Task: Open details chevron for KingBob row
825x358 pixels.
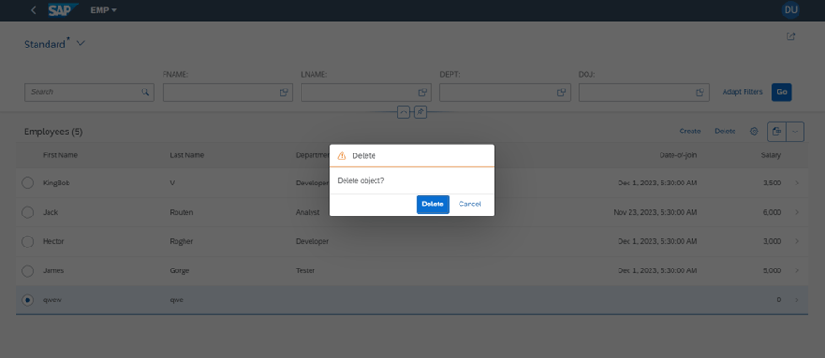Action: click(x=797, y=183)
